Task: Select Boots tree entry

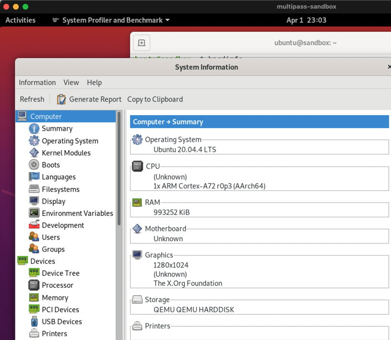Action: point(51,165)
